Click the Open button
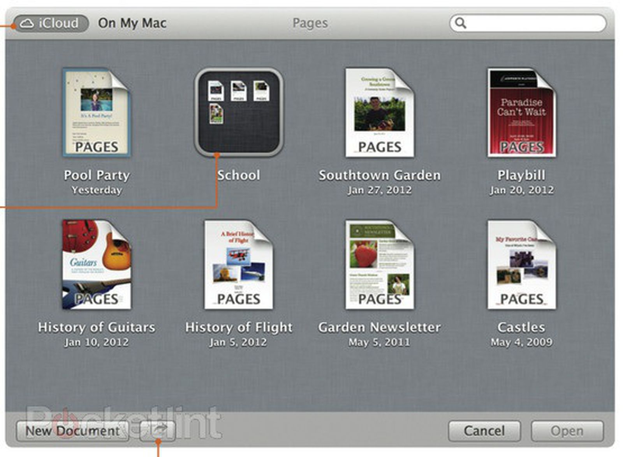This screenshot has height=457, width=623. click(567, 431)
